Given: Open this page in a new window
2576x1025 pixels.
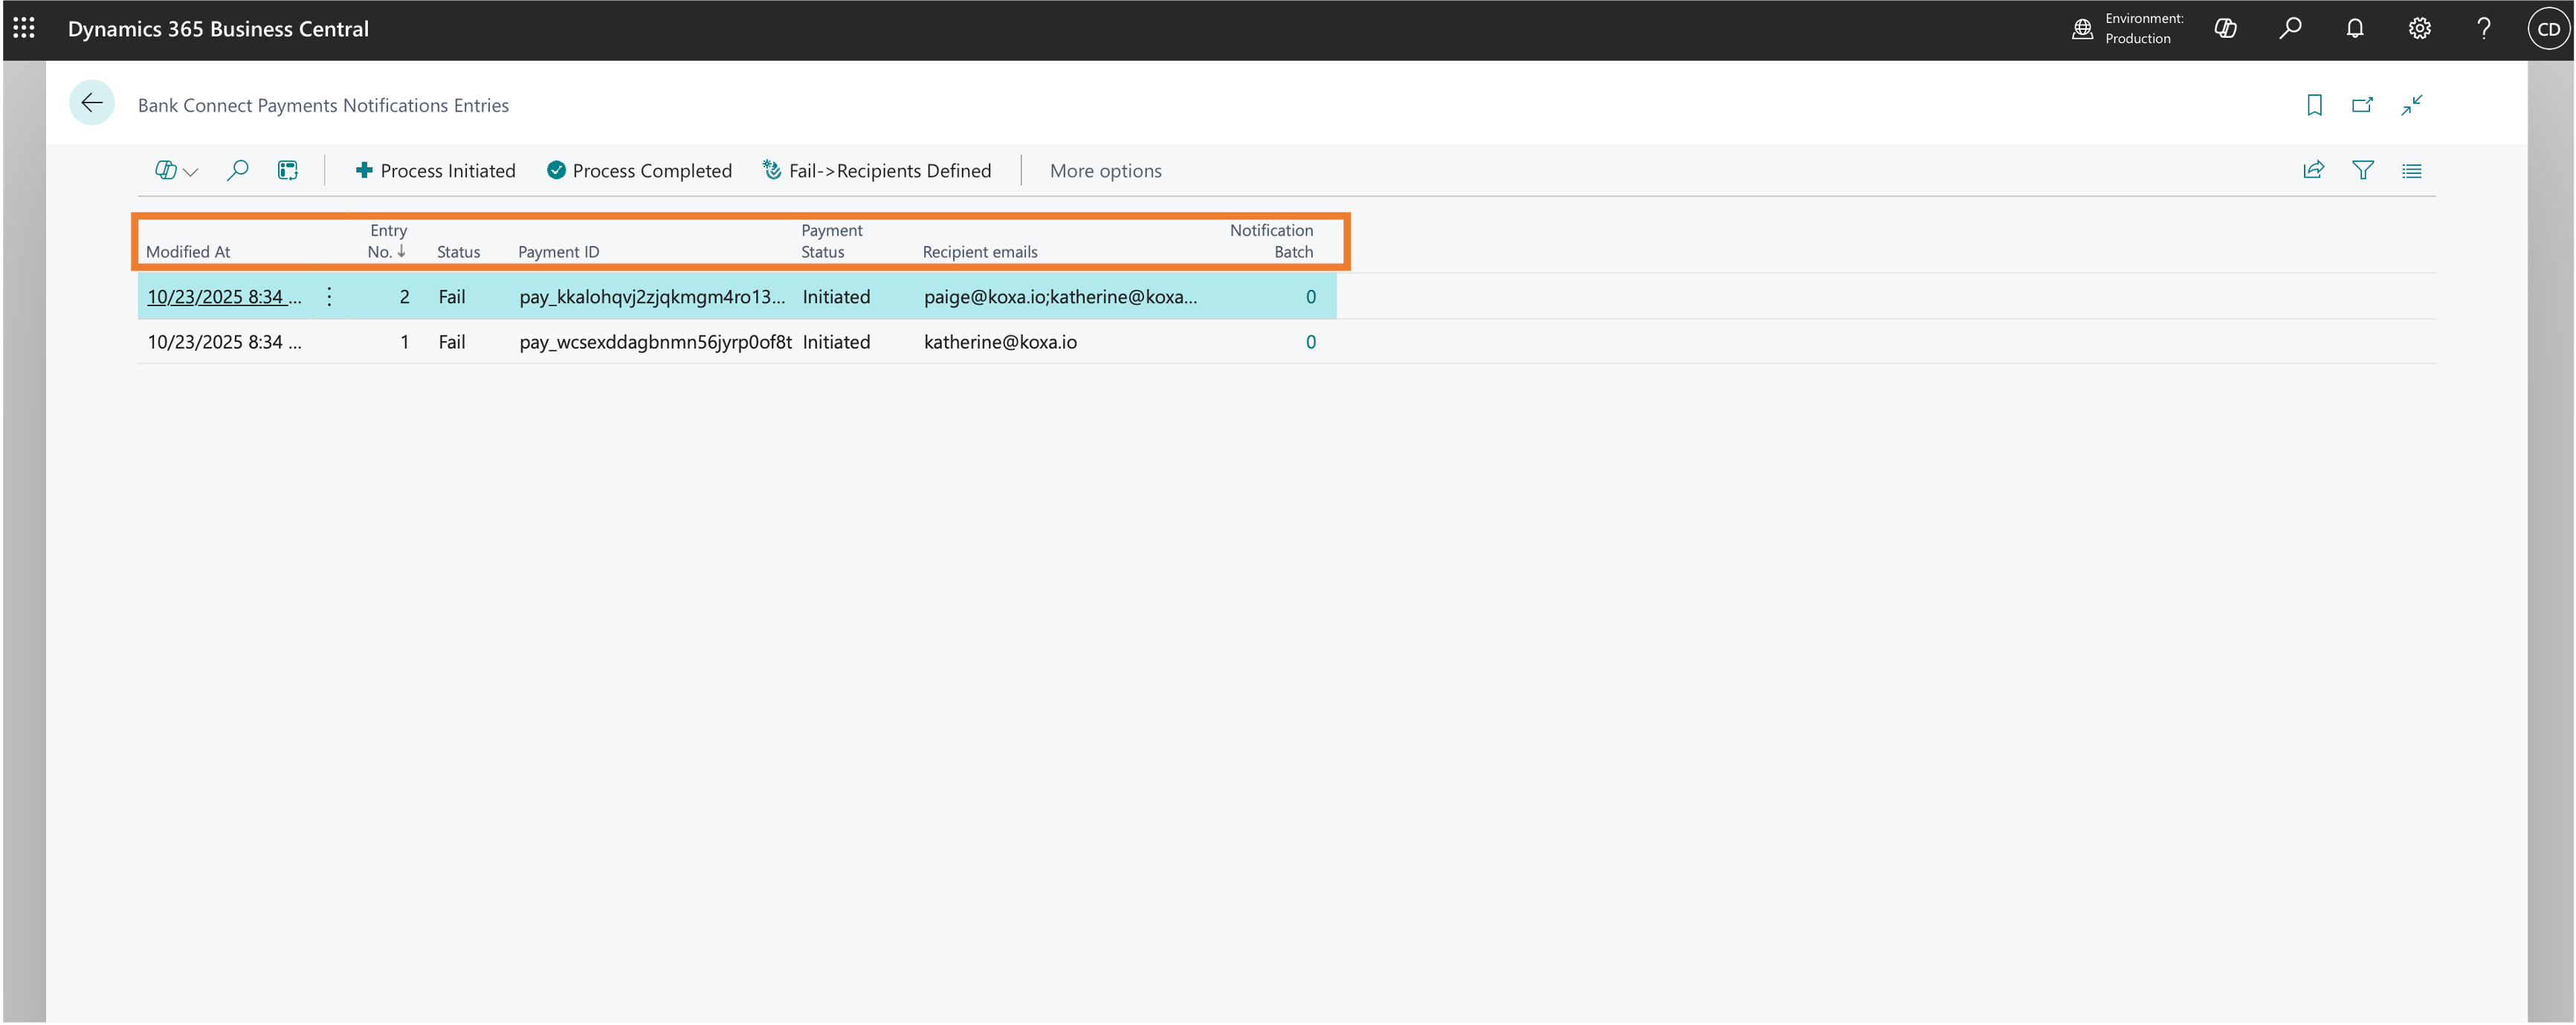Looking at the screenshot, I should coord(2362,105).
